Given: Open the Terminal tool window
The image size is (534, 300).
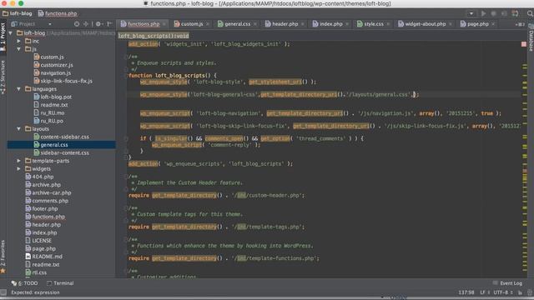Looking at the screenshot, I should coord(60,283).
